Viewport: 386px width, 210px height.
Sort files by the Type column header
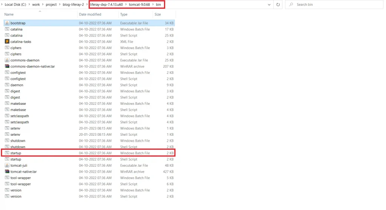[124, 14]
